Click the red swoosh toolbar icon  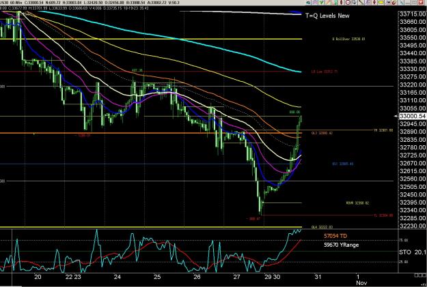point(395,3)
